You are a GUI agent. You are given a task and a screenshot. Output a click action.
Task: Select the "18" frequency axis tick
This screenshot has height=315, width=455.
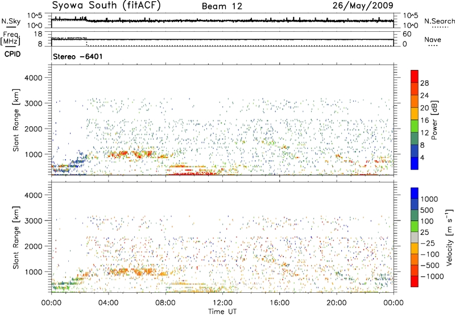[38, 34]
